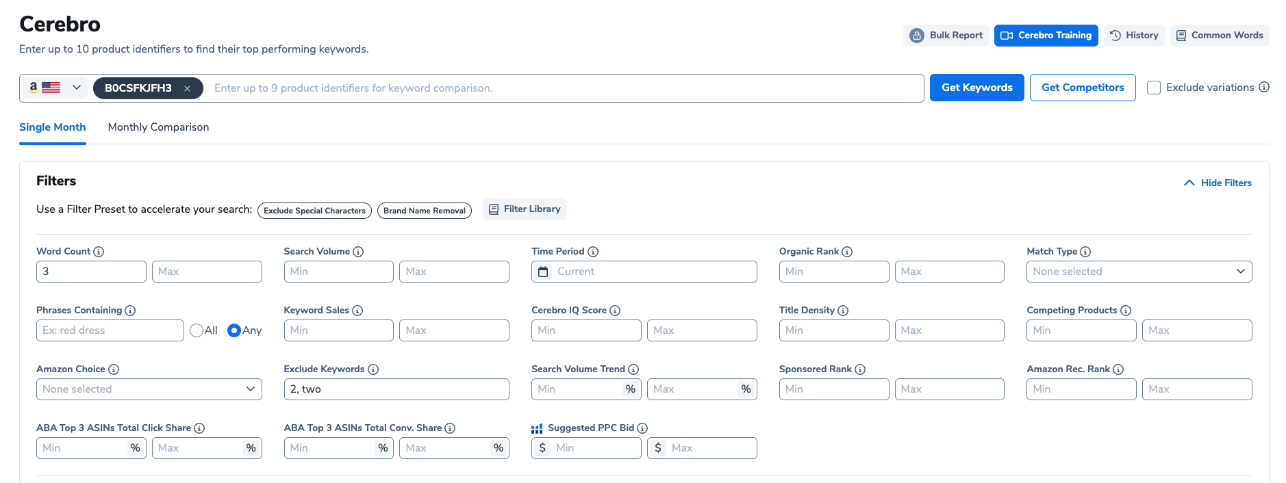The height and width of the screenshot is (483, 1286).
Task: Click the info icon beside Competing Products
Action: [x=1126, y=311]
